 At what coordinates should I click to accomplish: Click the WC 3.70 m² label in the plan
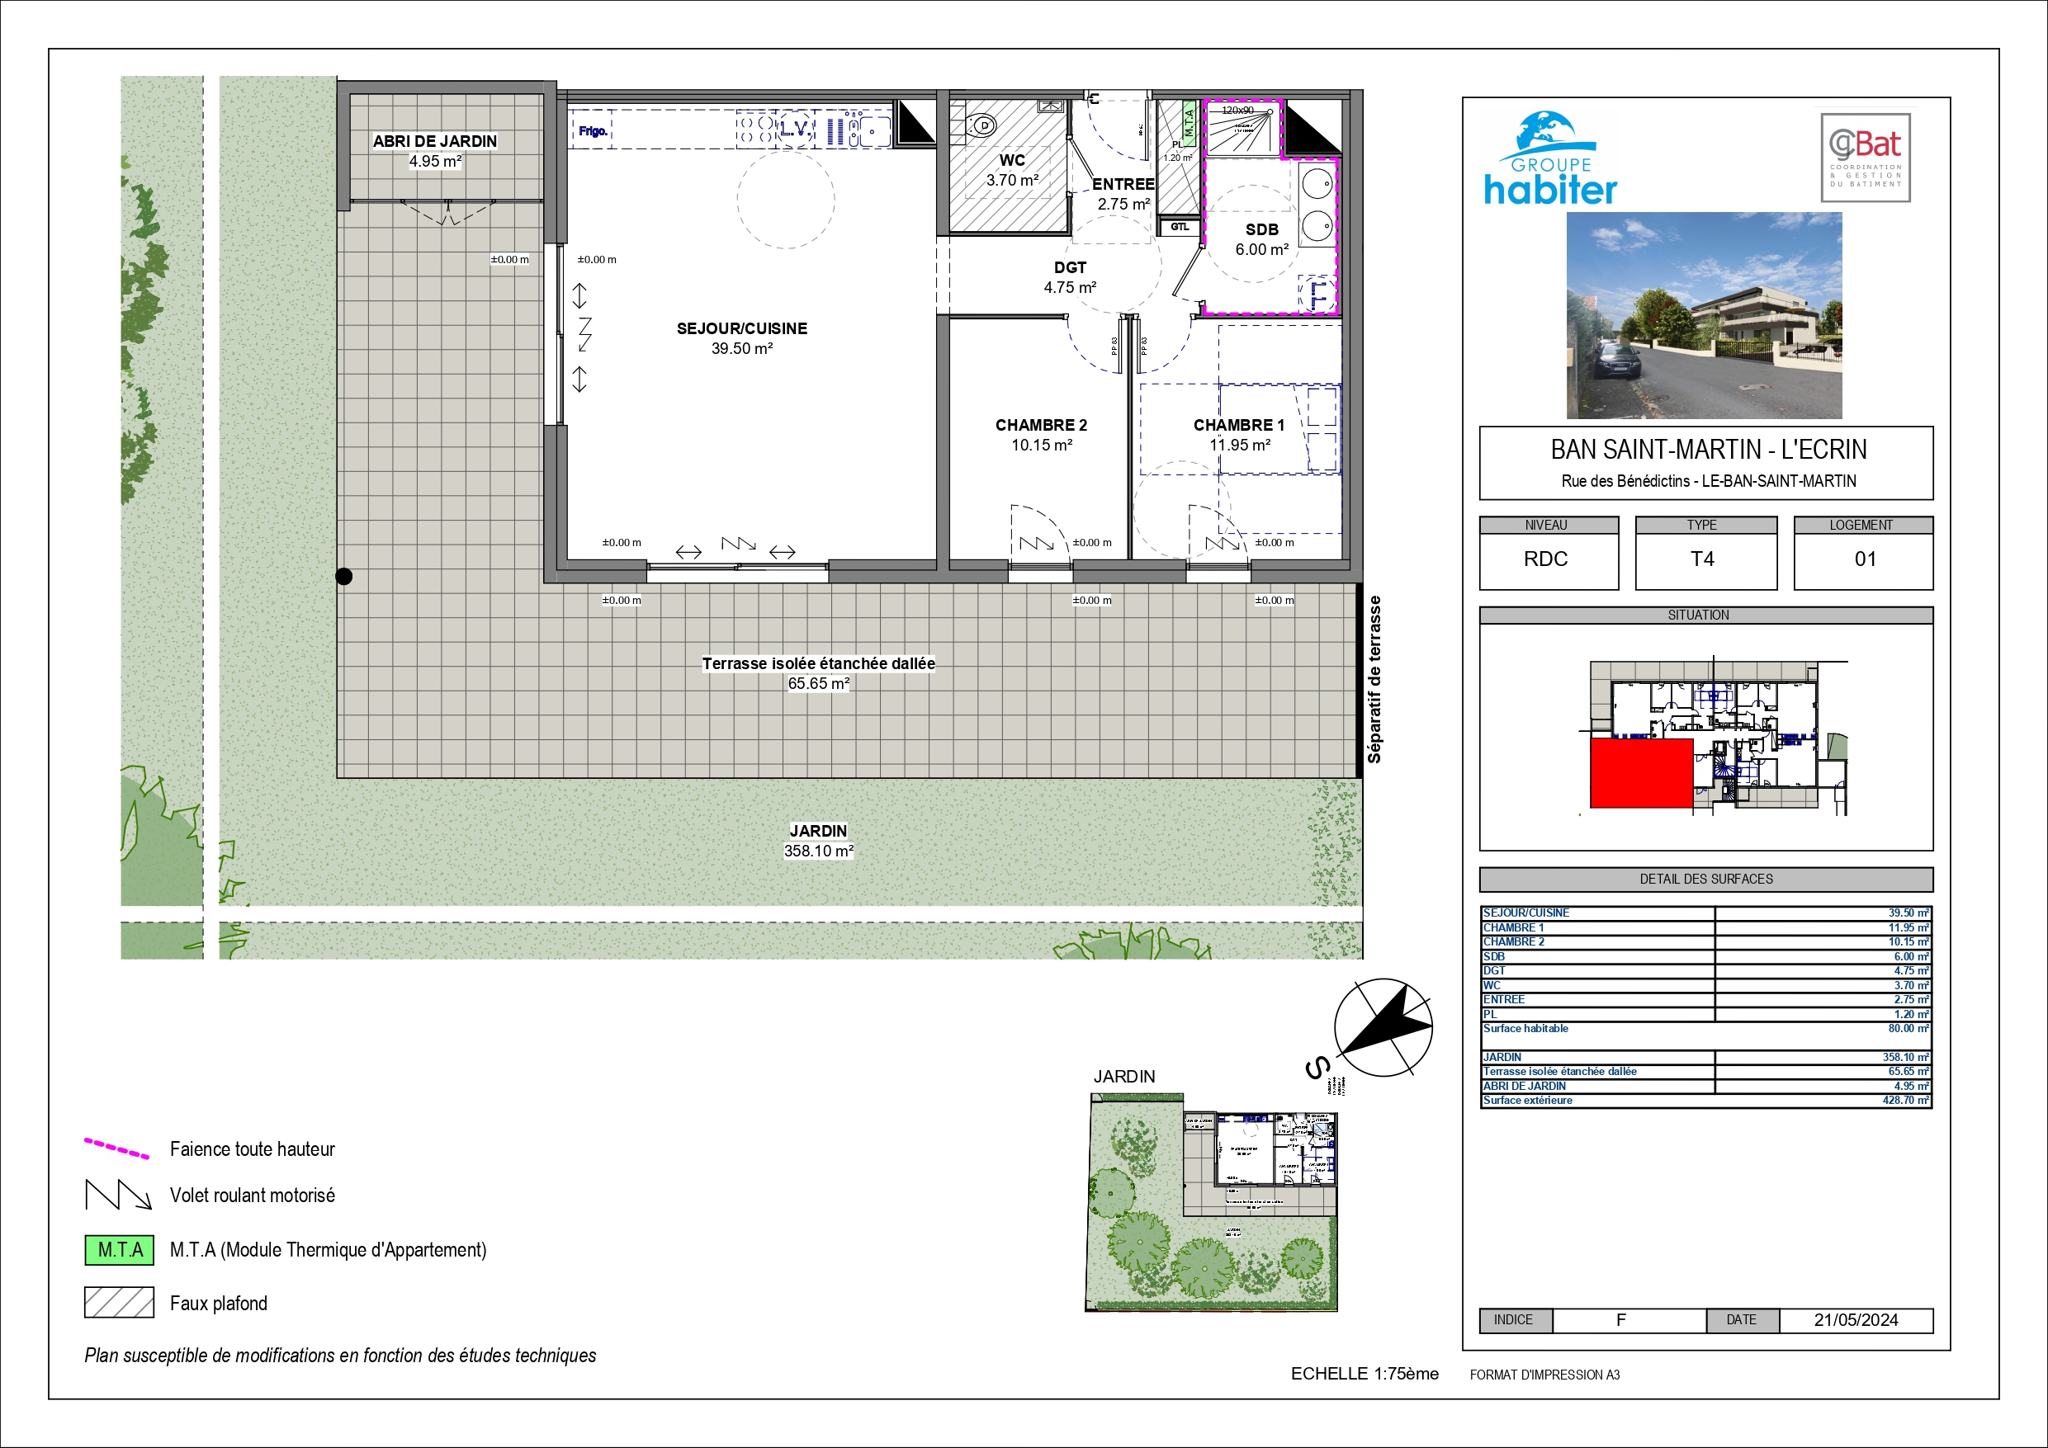1012,170
